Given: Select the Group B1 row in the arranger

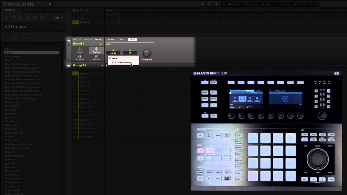Looking at the screenshot, I should point(88,22).
